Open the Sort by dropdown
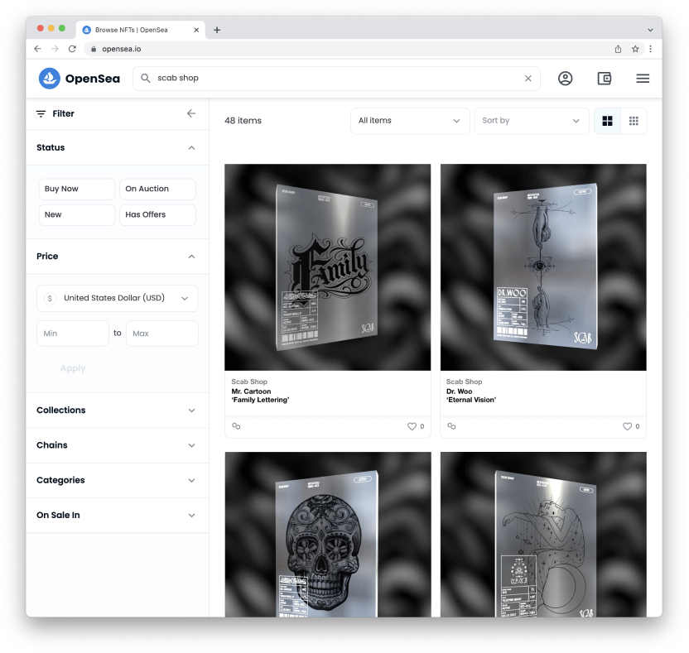This screenshot has width=689, height=653. pos(532,121)
